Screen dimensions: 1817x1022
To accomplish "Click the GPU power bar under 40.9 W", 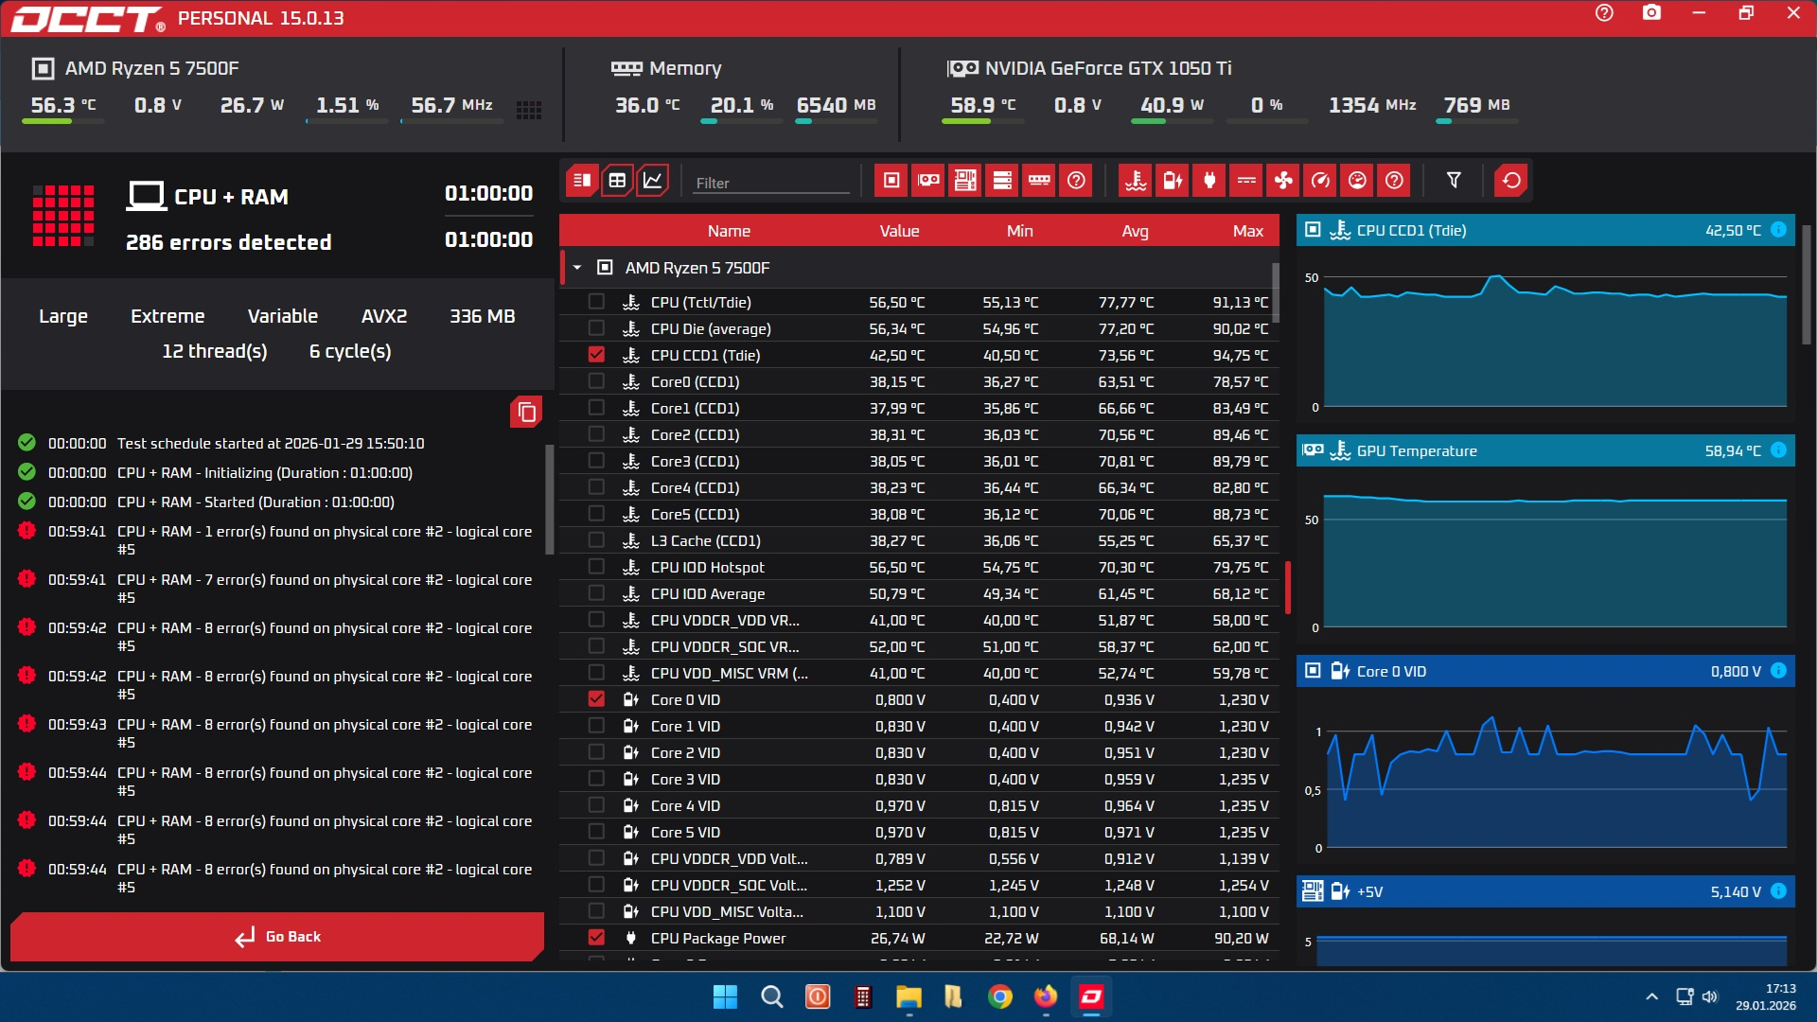I will 1172,121.
